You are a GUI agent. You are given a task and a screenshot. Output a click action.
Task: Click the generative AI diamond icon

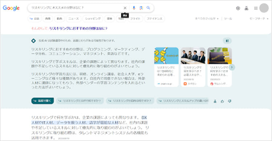(33, 41)
